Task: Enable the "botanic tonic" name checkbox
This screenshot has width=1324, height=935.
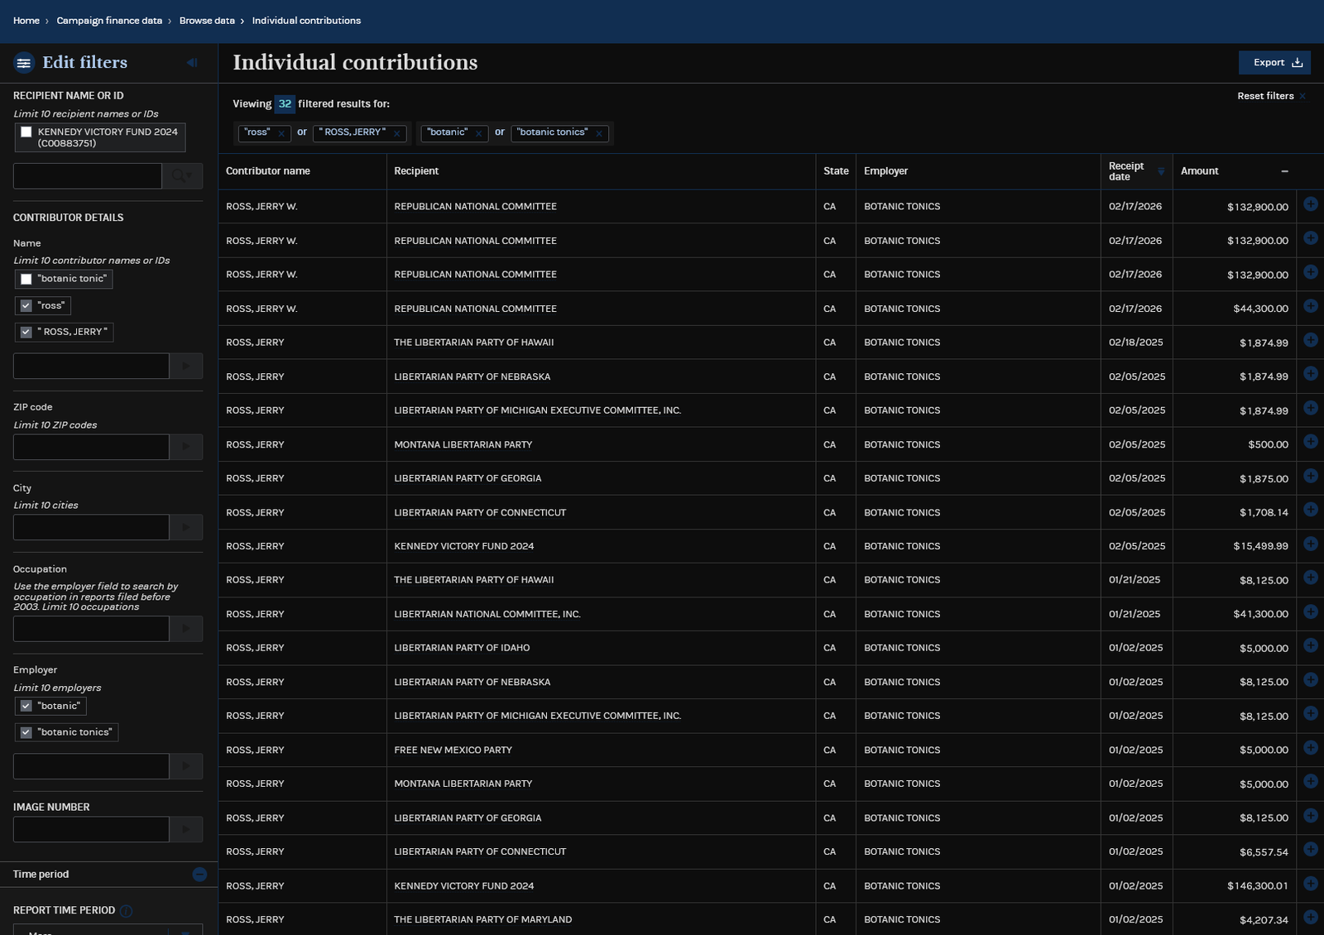Action: [26, 279]
